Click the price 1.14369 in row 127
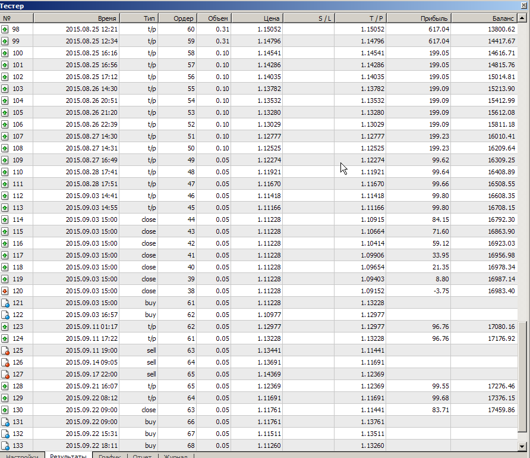Image resolution: width=530 pixels, height=458 pixels. click(269, 375)
